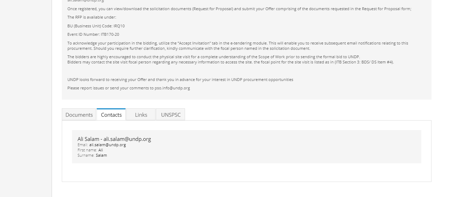Image resolution: width=461 pixels, height=197 pixels.
Task: Click the "The RFP is available under" line
Action: [x=92, y=17]
